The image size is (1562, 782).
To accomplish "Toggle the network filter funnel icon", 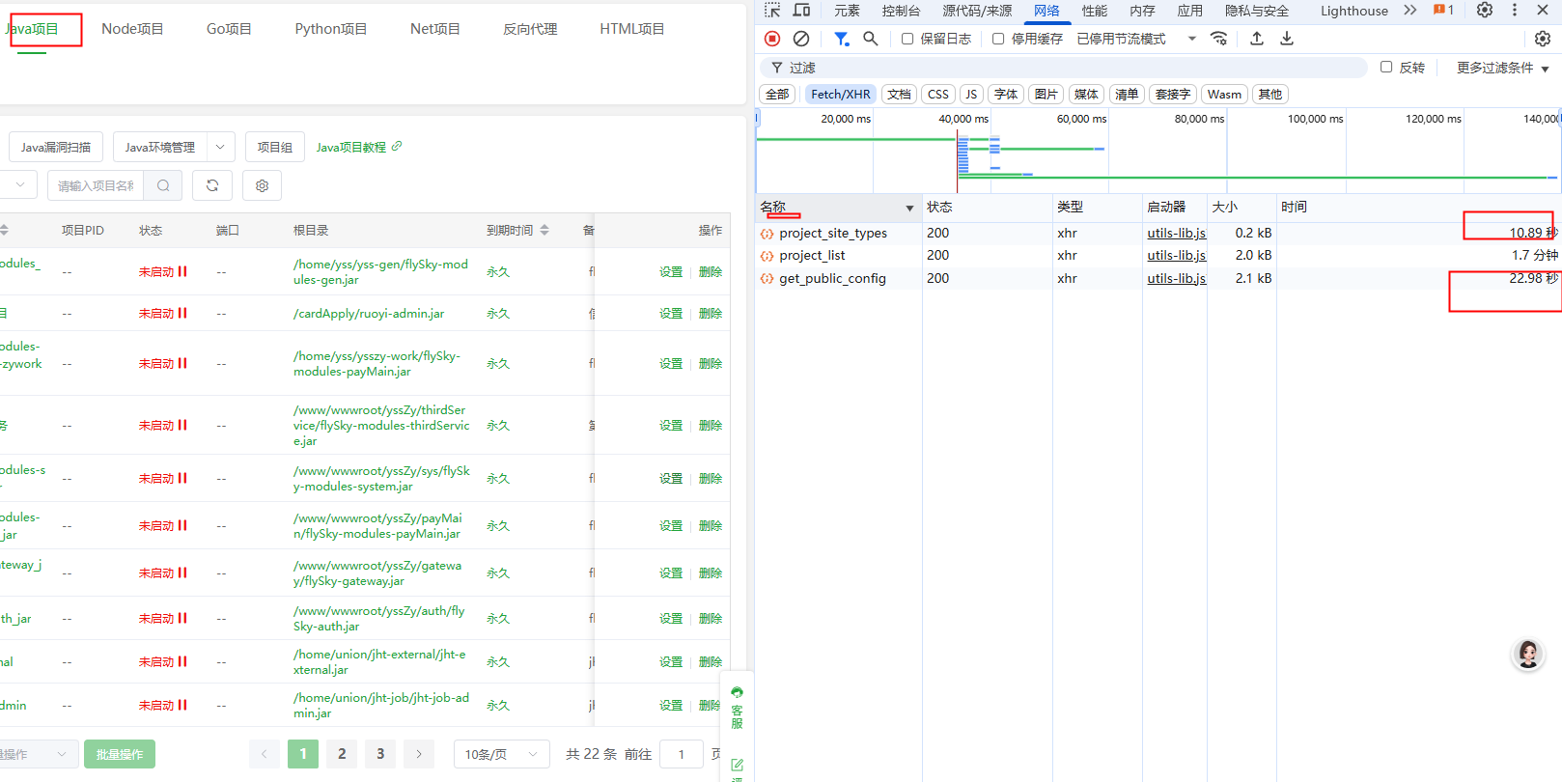I will click(842, 39).
